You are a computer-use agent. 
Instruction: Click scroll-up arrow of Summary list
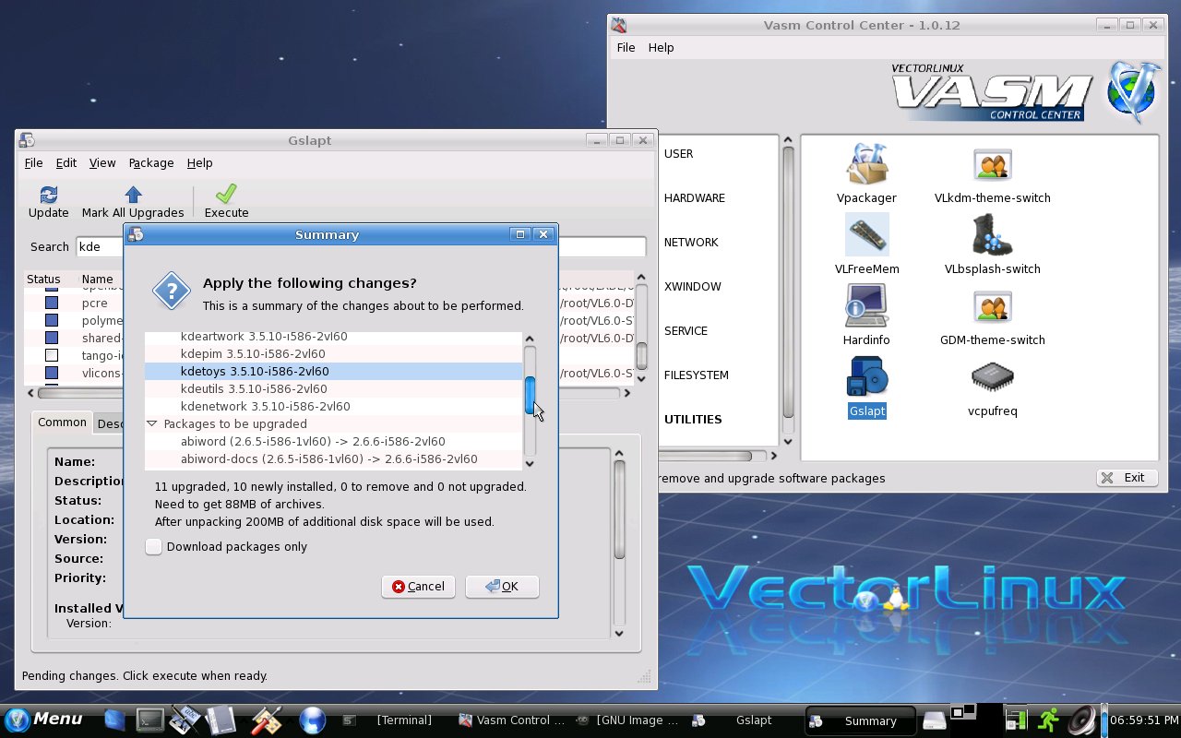point(530,338)
